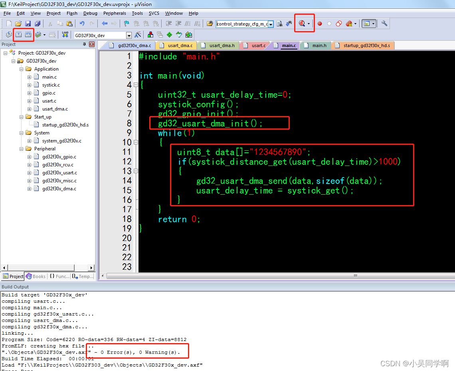Toggle a bookmark at the cursor line
The width and height of the screenshot is (455, 371).
point(126,23)
